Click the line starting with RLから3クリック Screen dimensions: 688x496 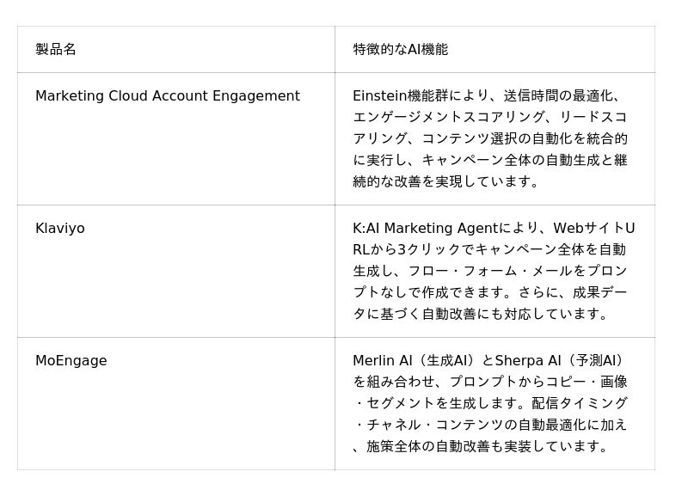click(x=489, y=249)
